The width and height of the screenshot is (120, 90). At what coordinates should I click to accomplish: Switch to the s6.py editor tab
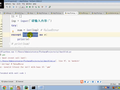pyautogui.click(x=31, y=13)
